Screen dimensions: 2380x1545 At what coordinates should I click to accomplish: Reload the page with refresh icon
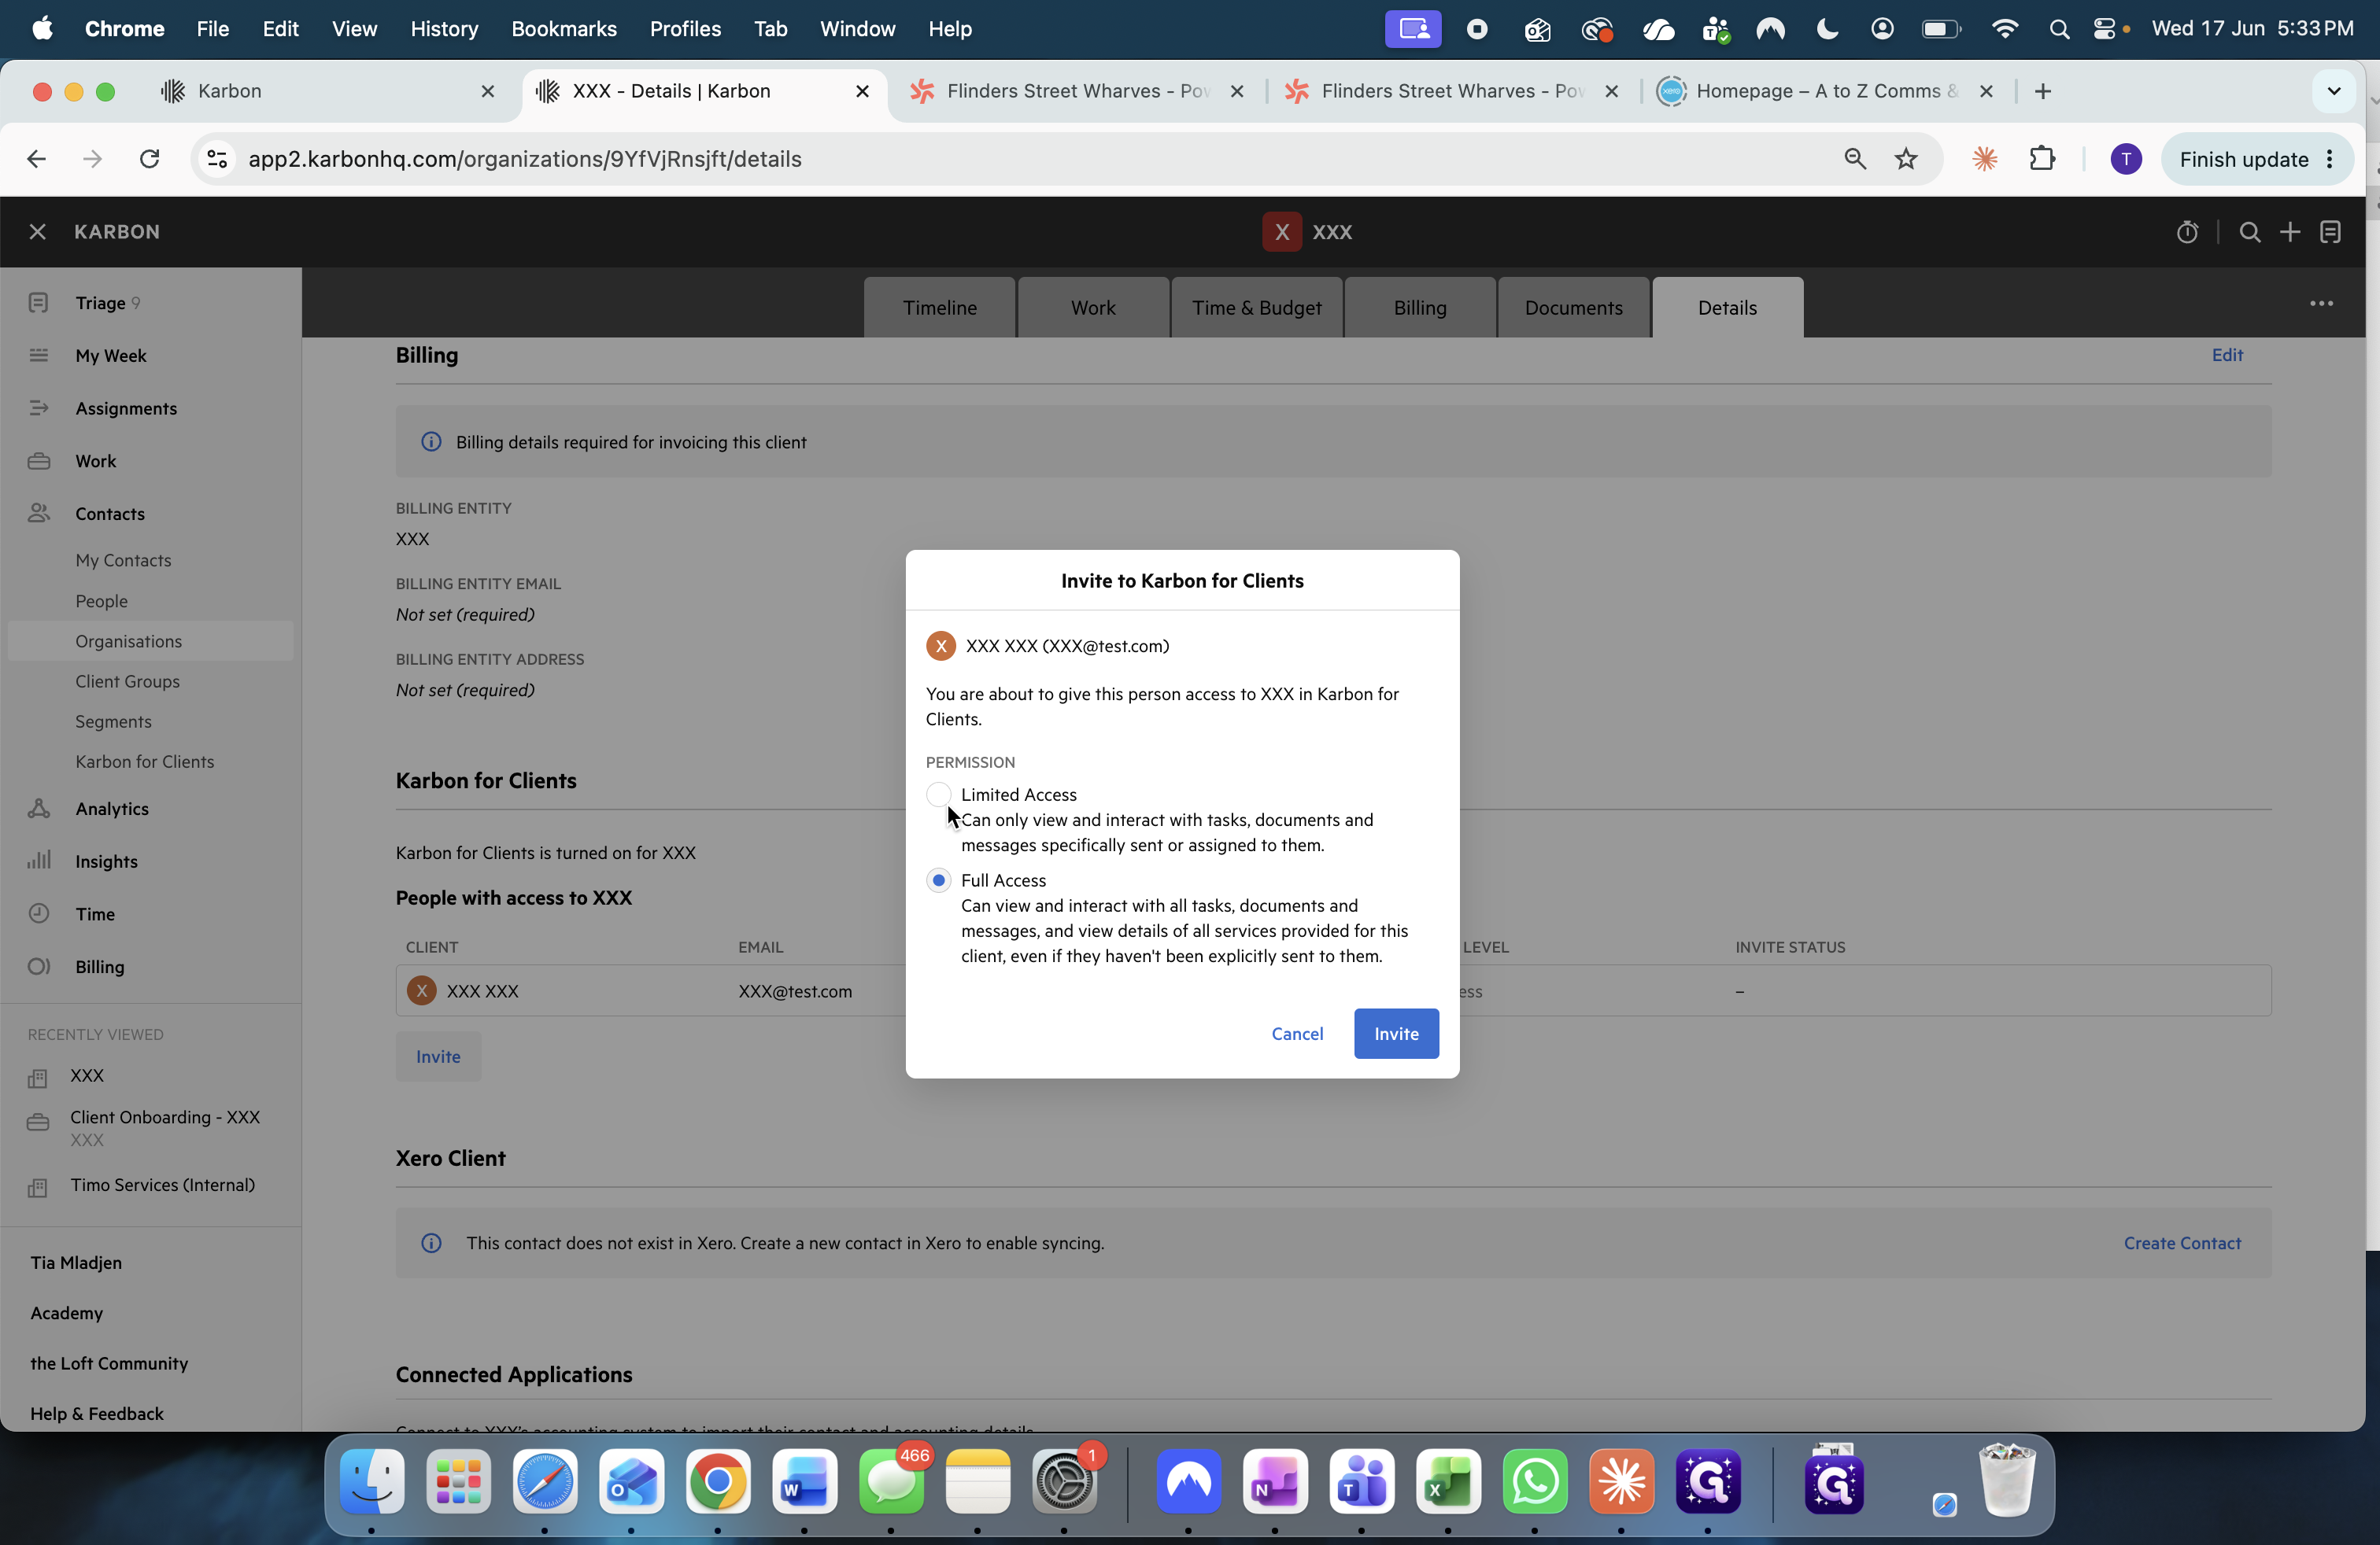(x=149, y=159)
